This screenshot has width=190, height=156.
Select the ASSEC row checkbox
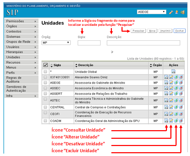tap(45, 88)
